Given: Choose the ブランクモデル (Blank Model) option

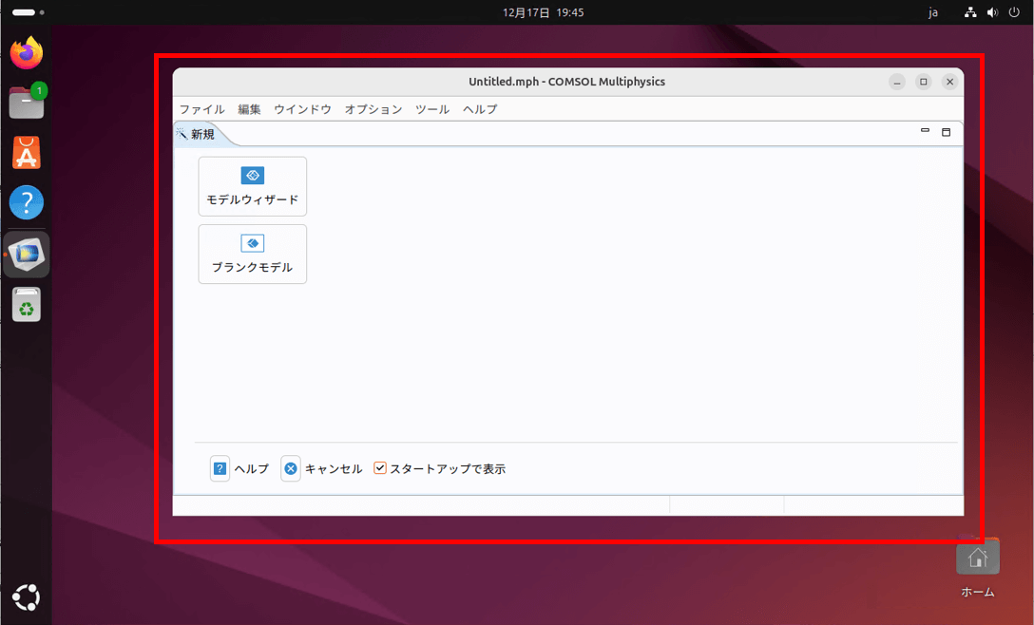Looking at the screenshot, I should [x=252, y=254].
